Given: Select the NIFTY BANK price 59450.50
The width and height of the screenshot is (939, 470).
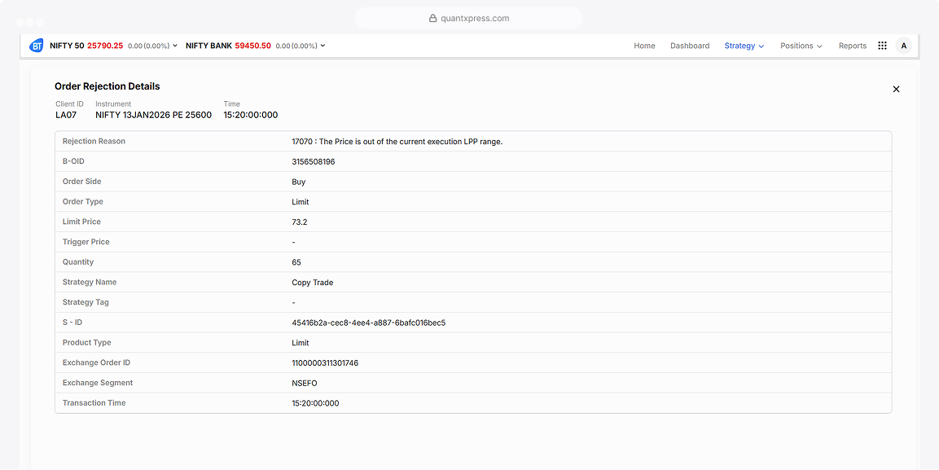Looking at the screenshot, I should coord(253,46).
